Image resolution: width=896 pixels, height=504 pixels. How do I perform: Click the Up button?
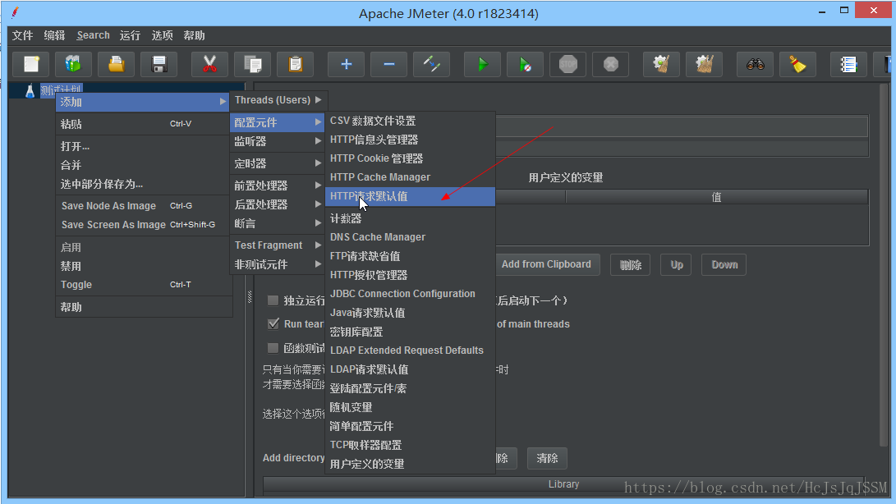point(677,264)
